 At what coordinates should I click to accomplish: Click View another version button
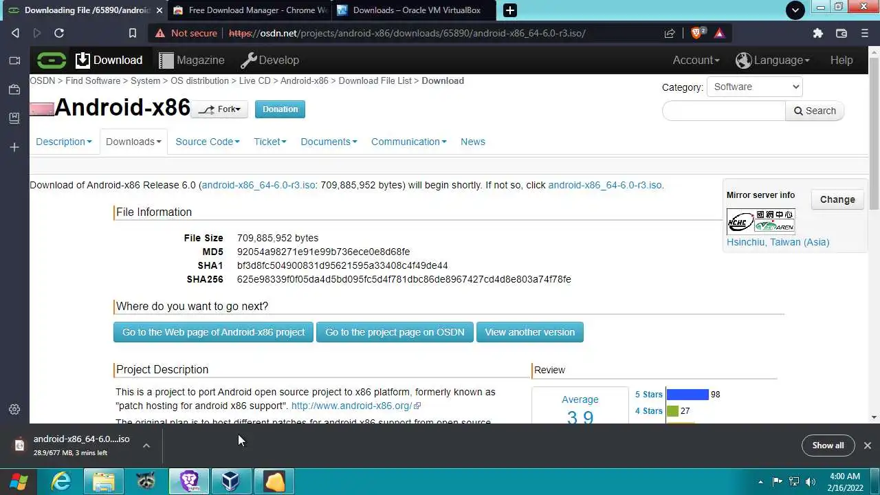point(529,332)
